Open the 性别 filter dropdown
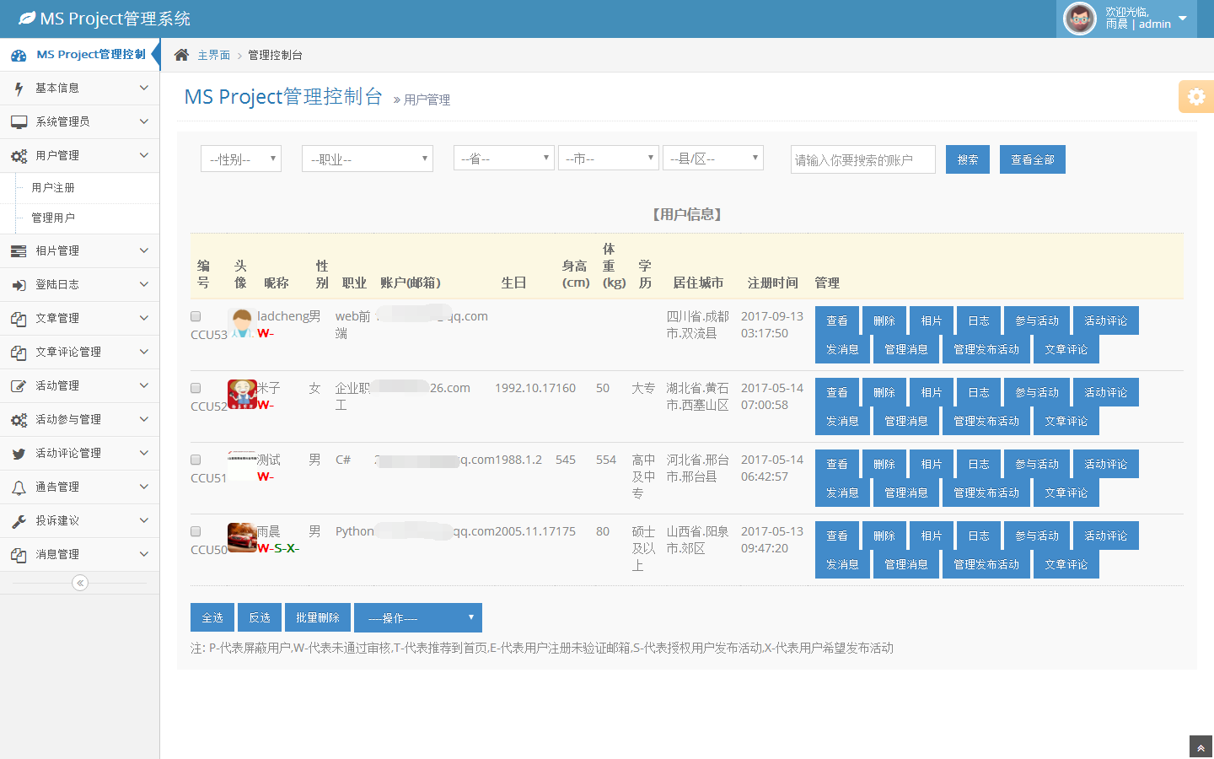 (241, 159)
